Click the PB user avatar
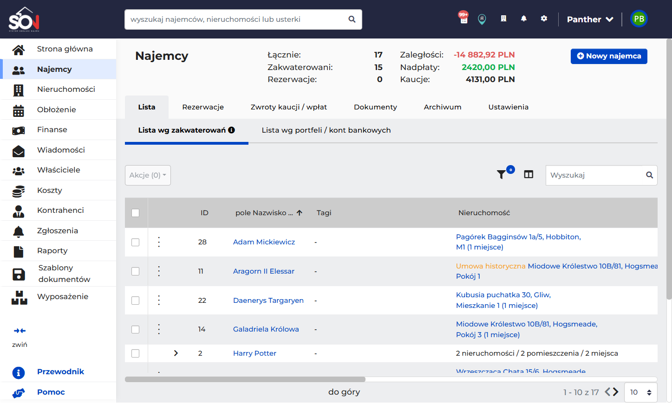Viewport: 672px width, 403px height. pos(639,19)
